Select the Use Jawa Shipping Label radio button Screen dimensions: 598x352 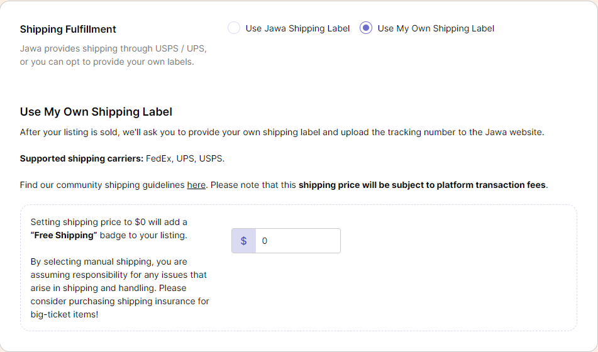[234, 28]
